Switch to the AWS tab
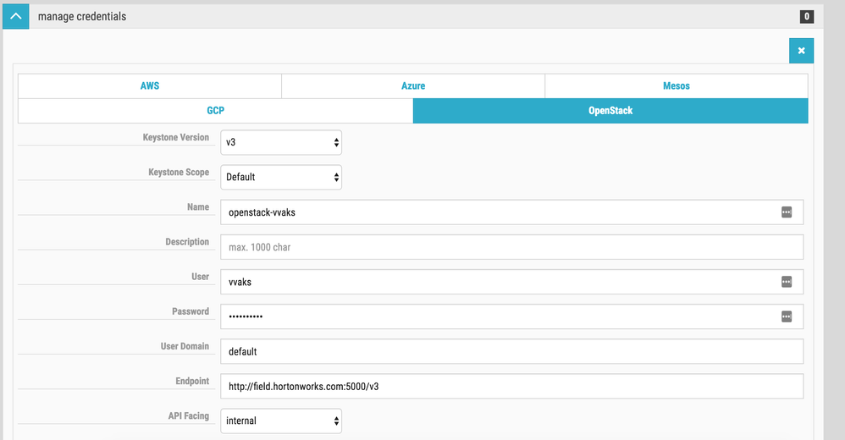 pos(150,86)
